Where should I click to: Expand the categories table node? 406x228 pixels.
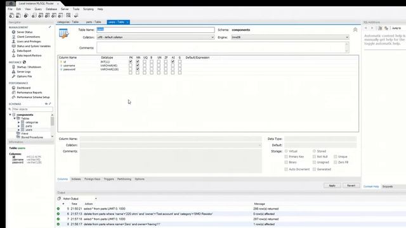point(18,122)
